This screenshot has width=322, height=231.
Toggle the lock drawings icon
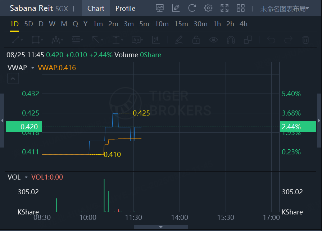(x=196, y=40)
